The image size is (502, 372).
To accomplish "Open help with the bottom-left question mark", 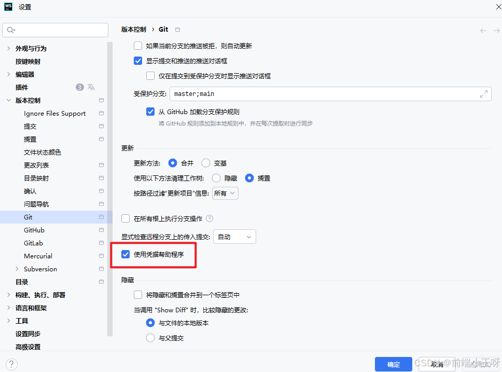I will pyautogui.click(x=11, y=364).
